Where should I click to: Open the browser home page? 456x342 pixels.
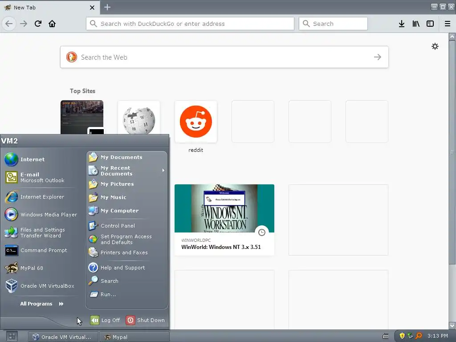tap(52, 24)
